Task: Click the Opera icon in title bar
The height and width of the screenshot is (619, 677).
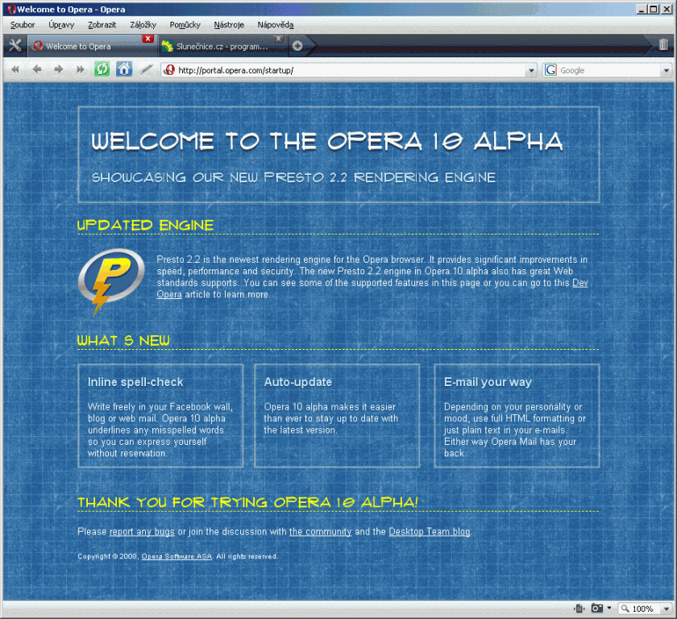Action: pos(11,9)
